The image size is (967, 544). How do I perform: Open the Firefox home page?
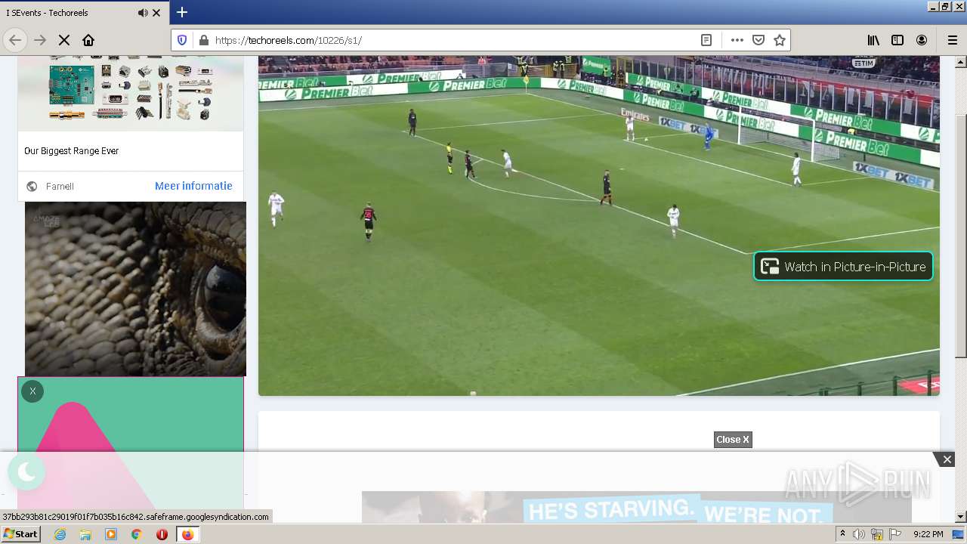(88, 40)
